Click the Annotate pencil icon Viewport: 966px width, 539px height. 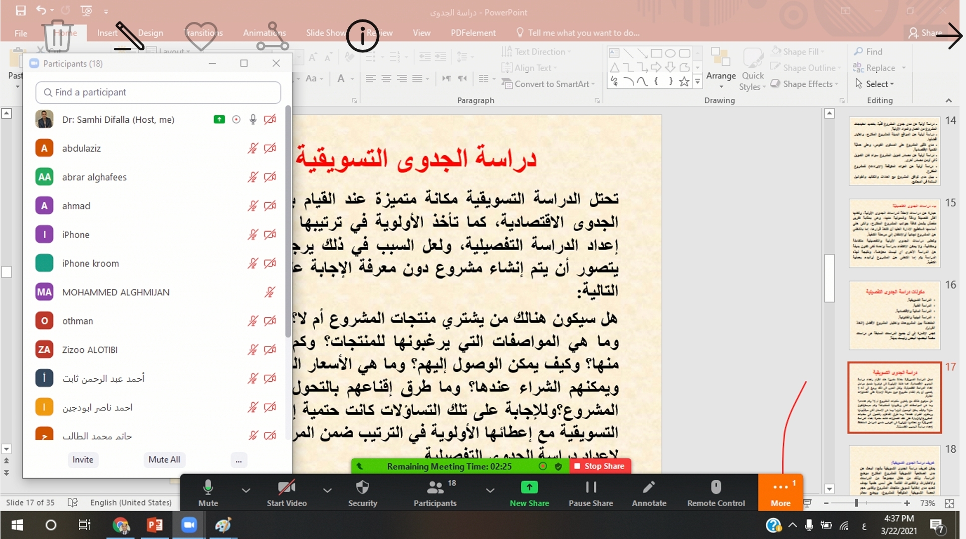tap(649, 487)
